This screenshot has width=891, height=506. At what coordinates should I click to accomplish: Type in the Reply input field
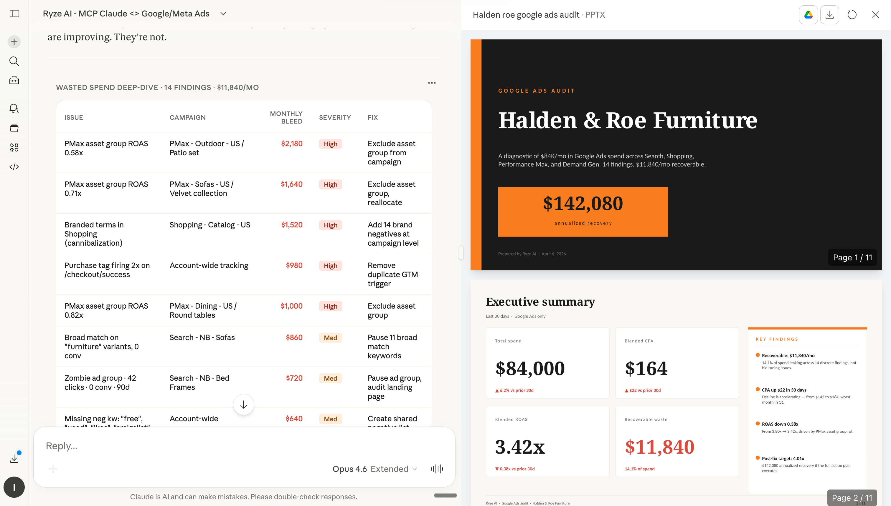click(209, 446)
